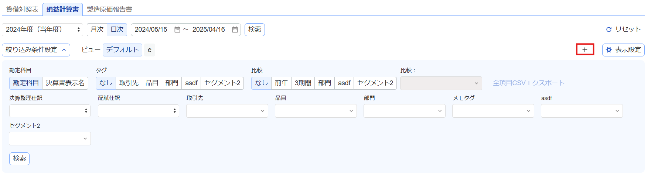This screenshot has height=176, width=651.
Task: Choose 勘定科目 account display option
Action: pos(26,83)
